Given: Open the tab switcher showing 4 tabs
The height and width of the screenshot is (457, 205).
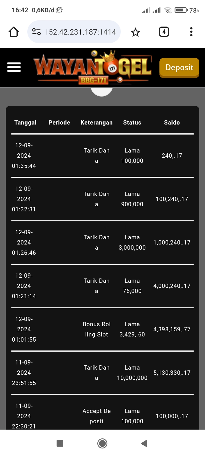Looking at the screenshot, I should point(164,32).
